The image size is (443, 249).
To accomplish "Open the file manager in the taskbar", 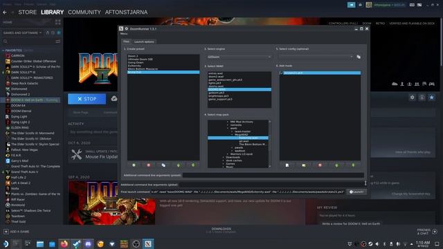I will (40, 243).
